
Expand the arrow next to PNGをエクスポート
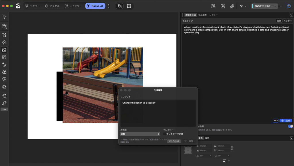click(x=280, y=6)
